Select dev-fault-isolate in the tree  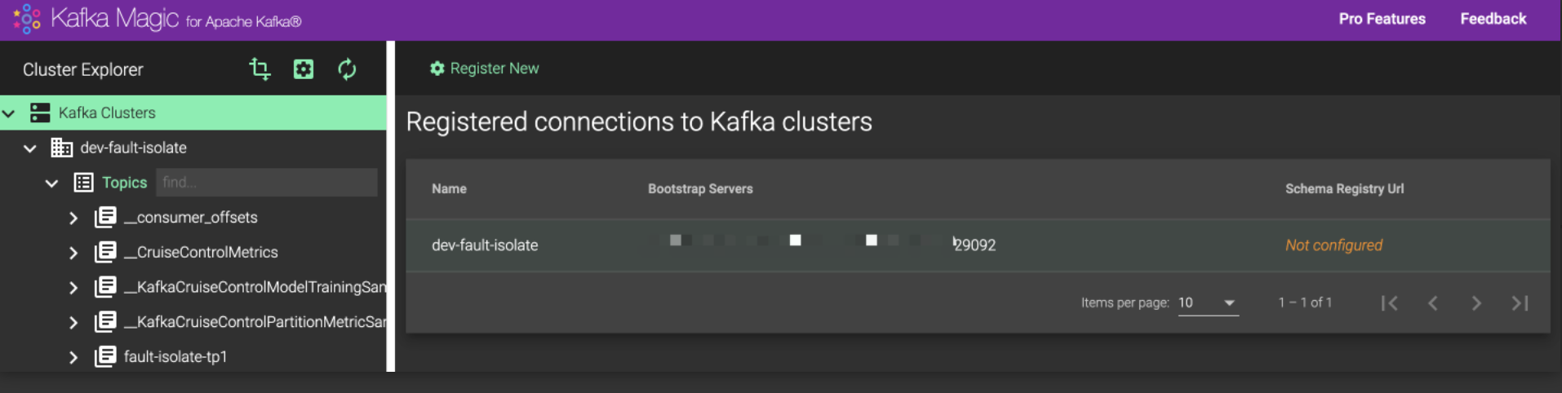tap(134, 148)
